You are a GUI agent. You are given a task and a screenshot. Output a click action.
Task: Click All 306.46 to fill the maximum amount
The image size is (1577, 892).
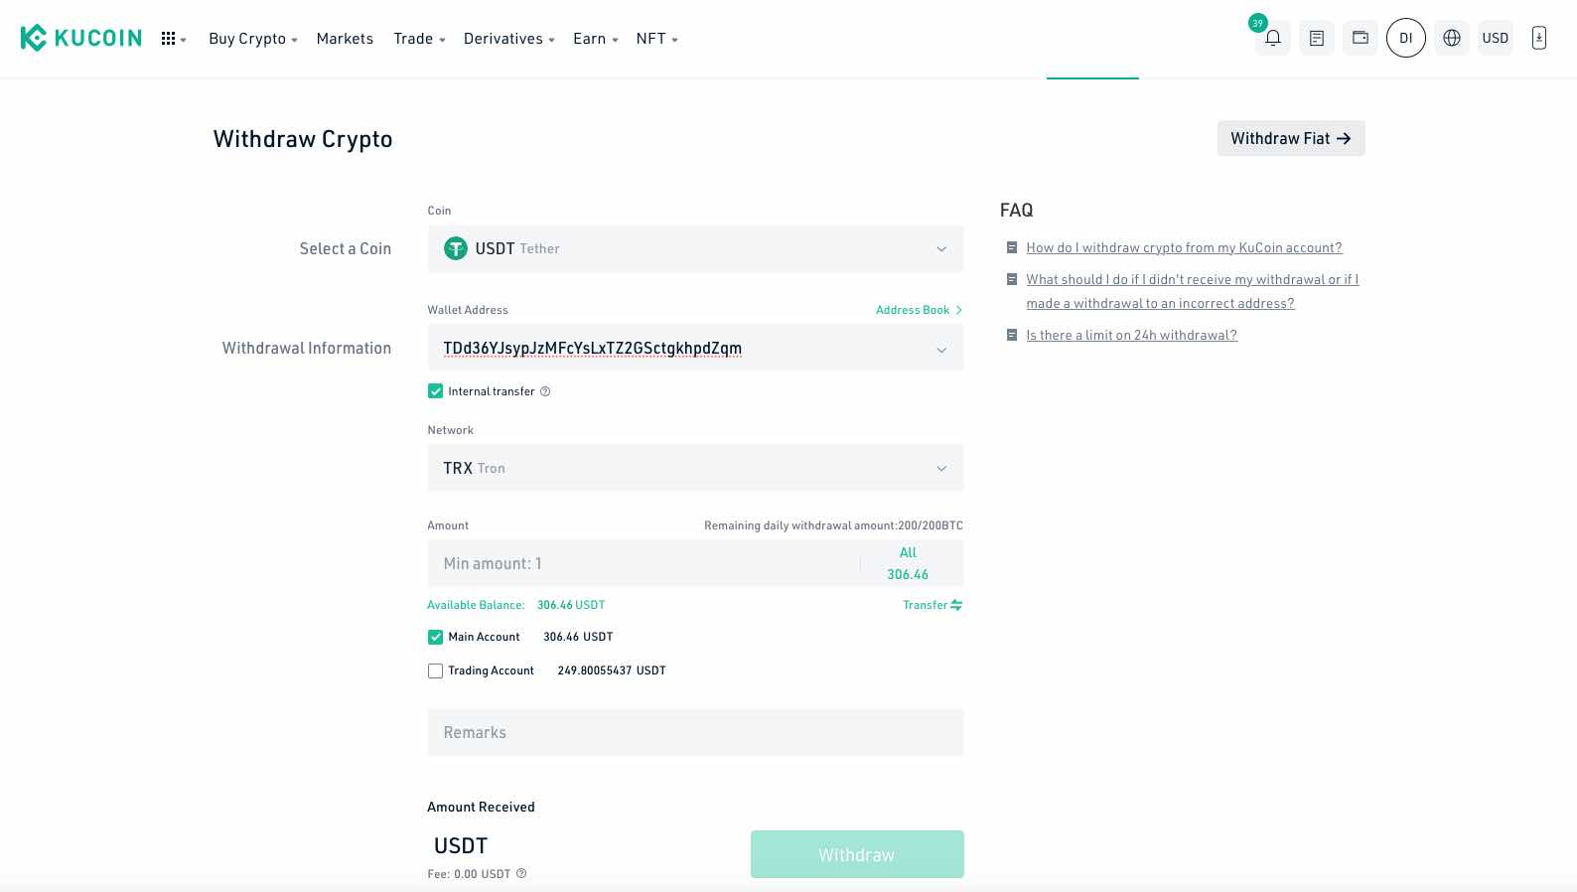tap(908, 563)
